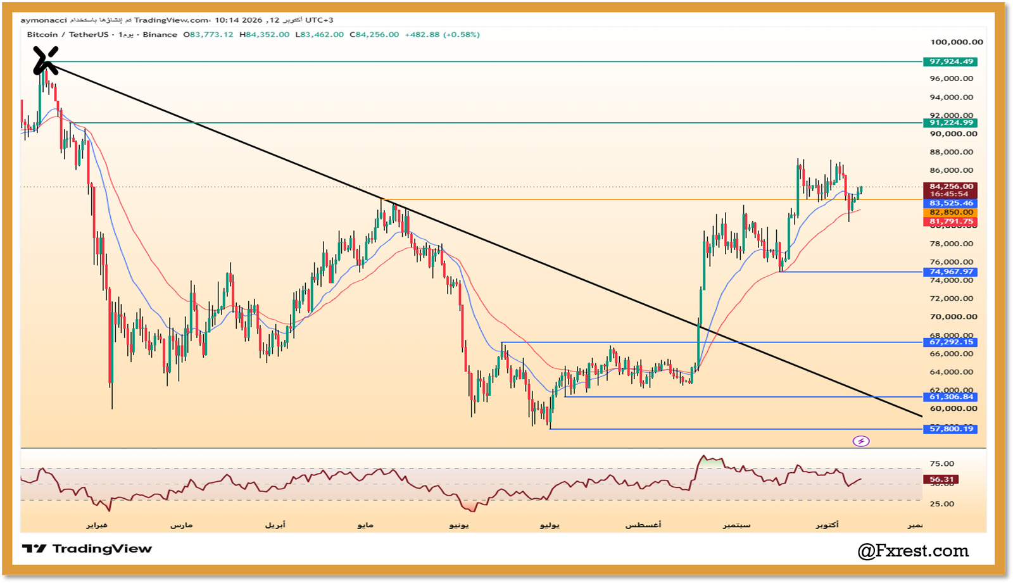Click the UTC+3 timezone text
Viewport: 1013px width, 583px height.
pyautogui.click(x=319, y=20)
